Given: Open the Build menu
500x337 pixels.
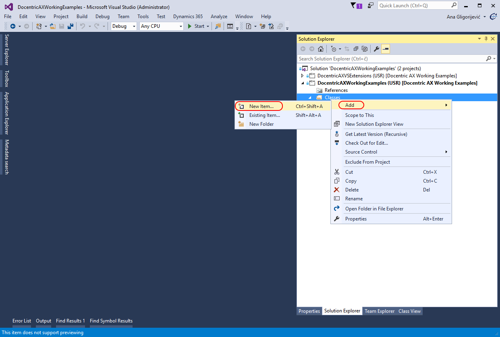Looking at the screenshot, I should coord(82,17).
